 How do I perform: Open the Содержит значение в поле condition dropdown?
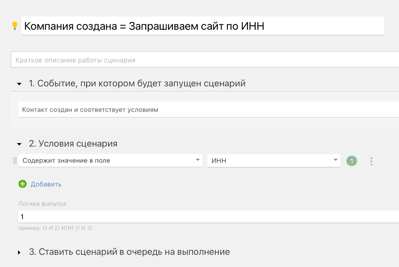[x=109, y=160]
